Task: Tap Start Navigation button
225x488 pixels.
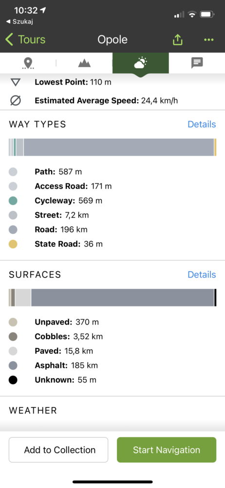Action: point(167,450)
